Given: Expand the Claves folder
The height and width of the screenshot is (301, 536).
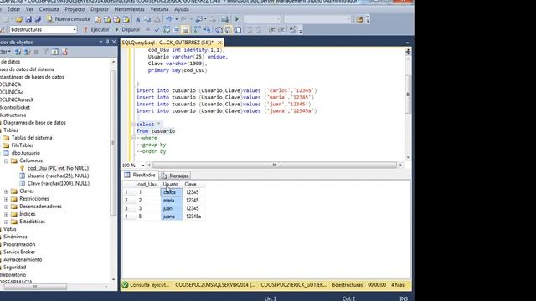Looking at the screenshot, I should tap(6, 191).
